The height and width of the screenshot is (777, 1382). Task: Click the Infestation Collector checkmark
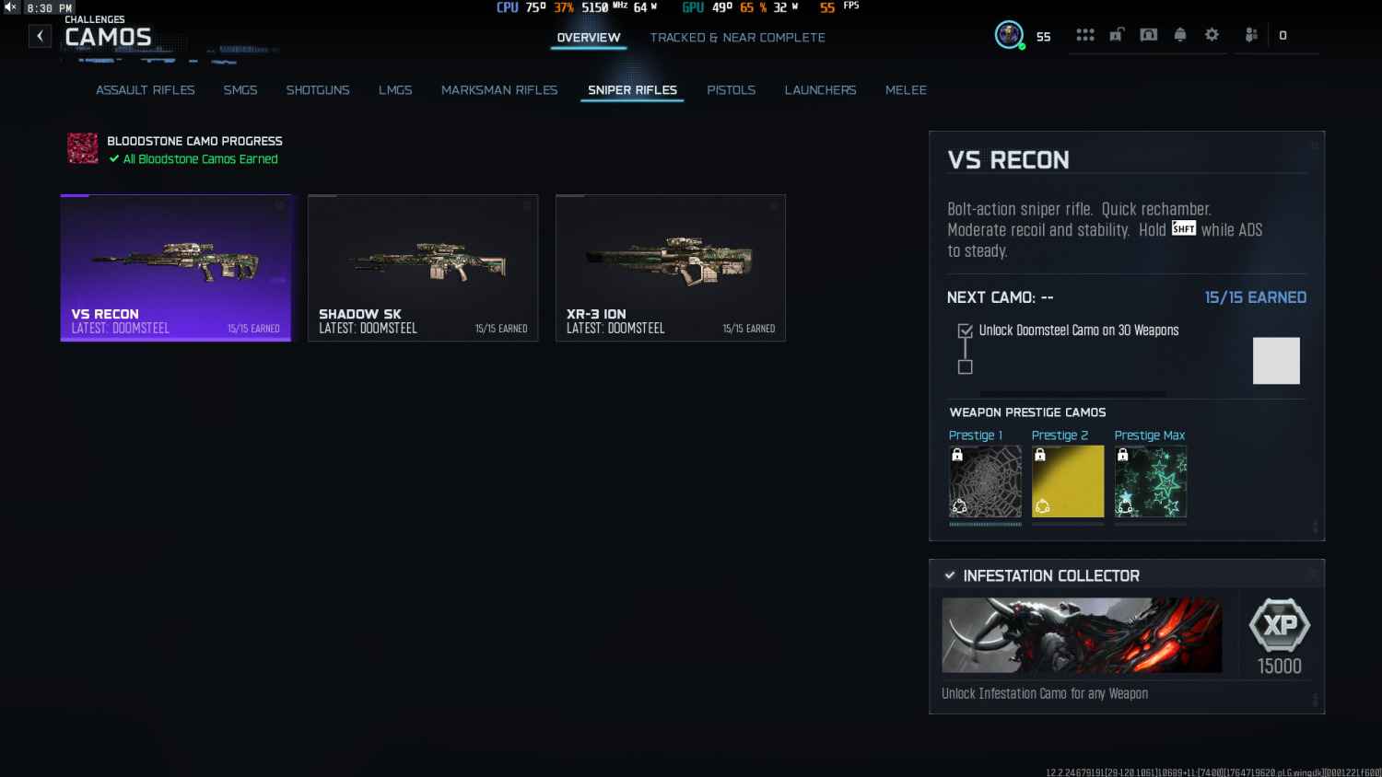[x=950, y=575]
